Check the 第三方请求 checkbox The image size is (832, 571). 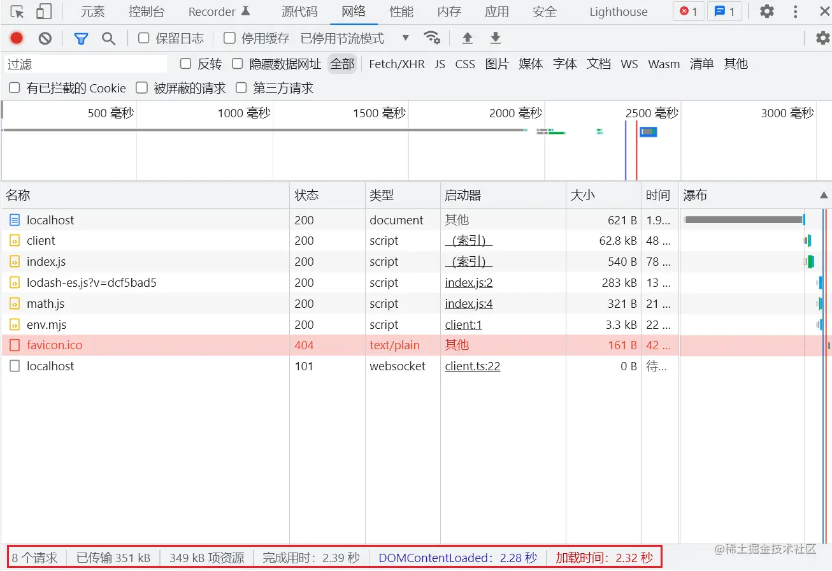(x=241, y=88)
